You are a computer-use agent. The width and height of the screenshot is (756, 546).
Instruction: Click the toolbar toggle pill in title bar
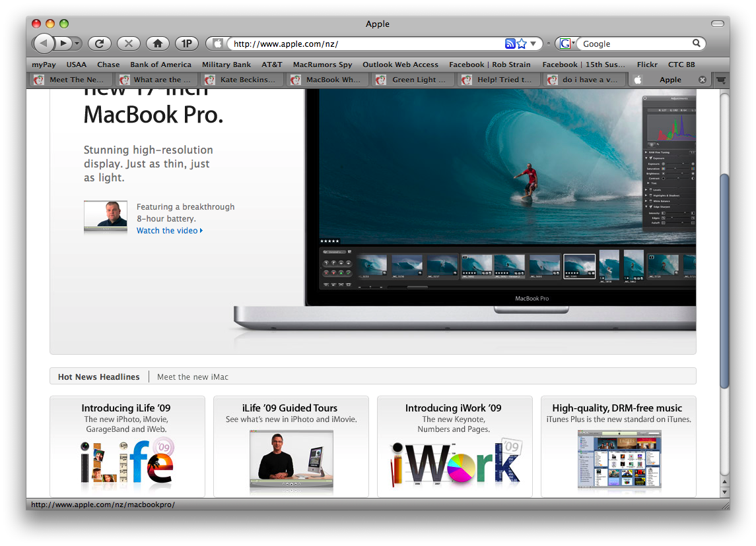718,24
